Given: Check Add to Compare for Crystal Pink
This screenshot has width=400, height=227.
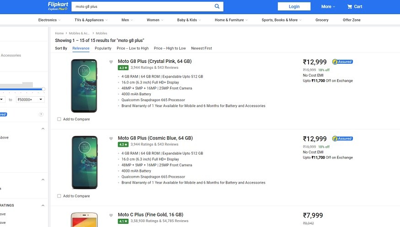Looking at the screenshot, I should tap(59, 119).
